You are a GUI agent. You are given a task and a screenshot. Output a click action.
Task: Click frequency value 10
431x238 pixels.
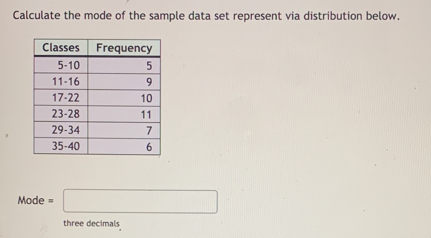(x=147, y=98)
